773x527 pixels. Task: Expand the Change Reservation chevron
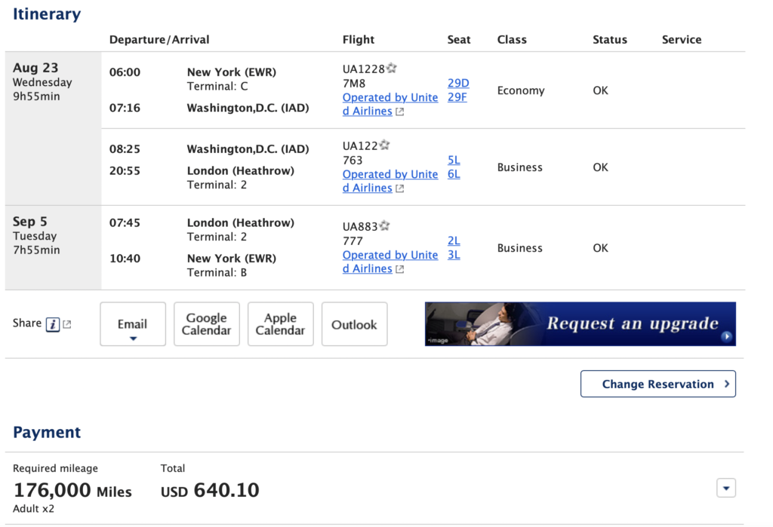click(x=726, y=384)
